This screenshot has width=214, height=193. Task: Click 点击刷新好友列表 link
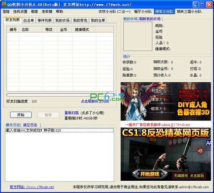[x=95, y=101]
